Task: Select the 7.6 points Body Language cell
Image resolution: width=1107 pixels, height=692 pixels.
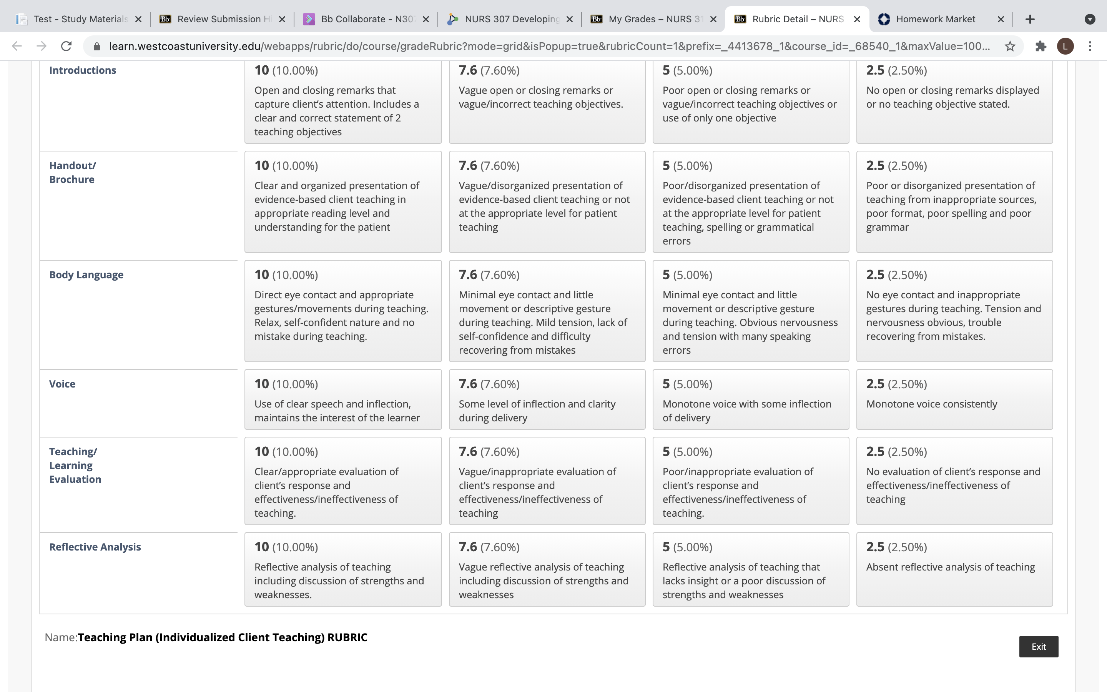Action: 547,311
